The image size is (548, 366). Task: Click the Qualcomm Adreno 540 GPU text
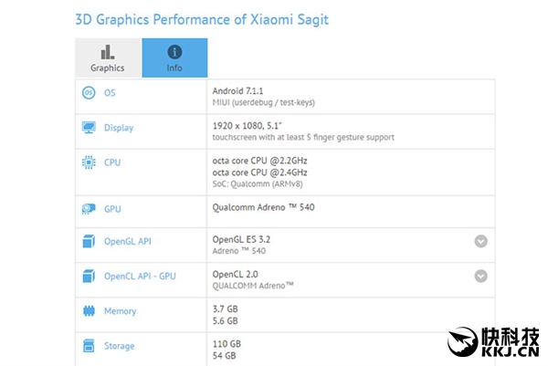(261, 209)
